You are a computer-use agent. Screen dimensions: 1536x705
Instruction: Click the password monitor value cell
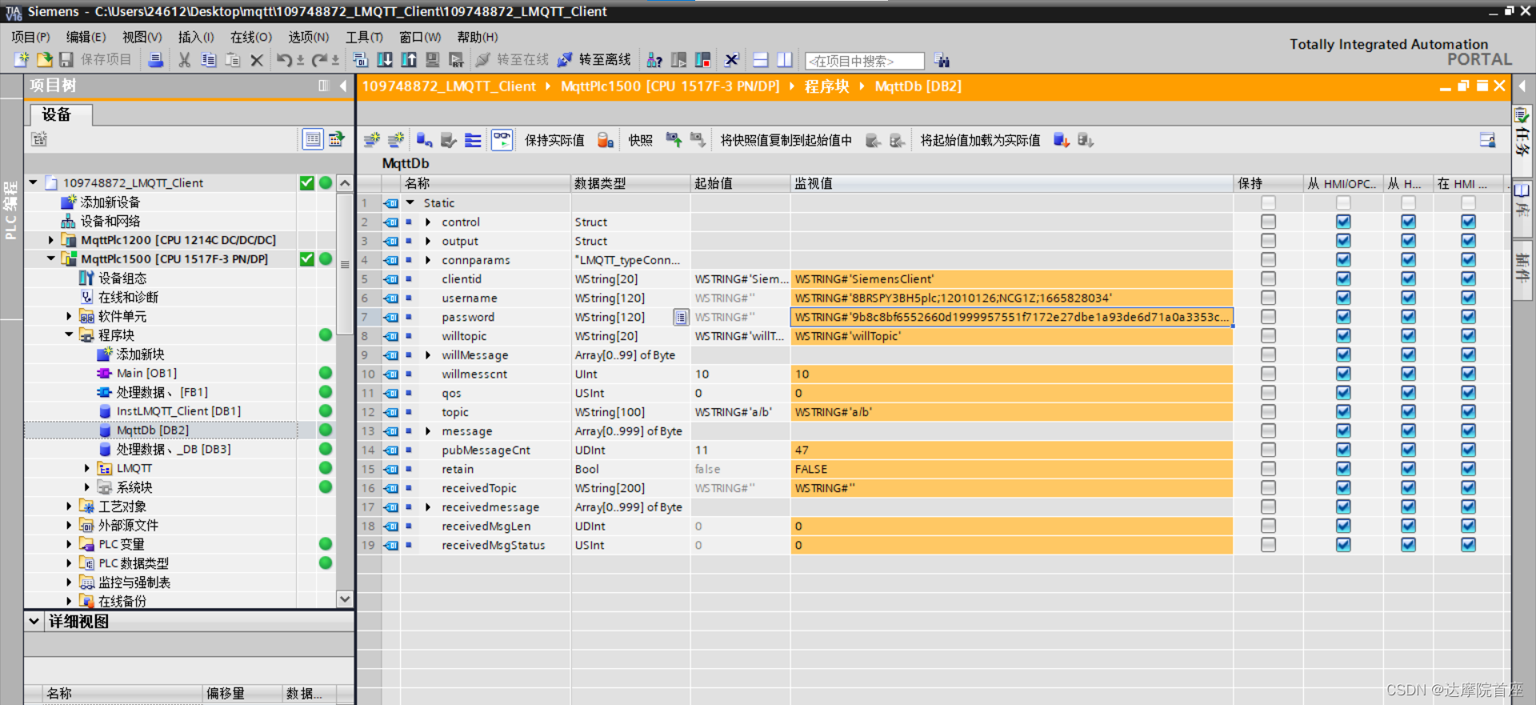tap(1011, 317)
